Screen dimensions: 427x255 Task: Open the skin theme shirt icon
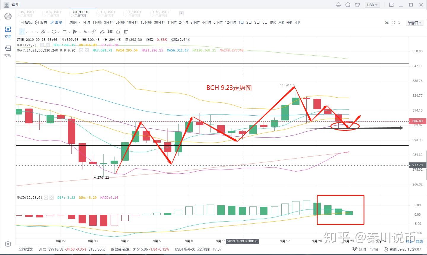[357, 5]
